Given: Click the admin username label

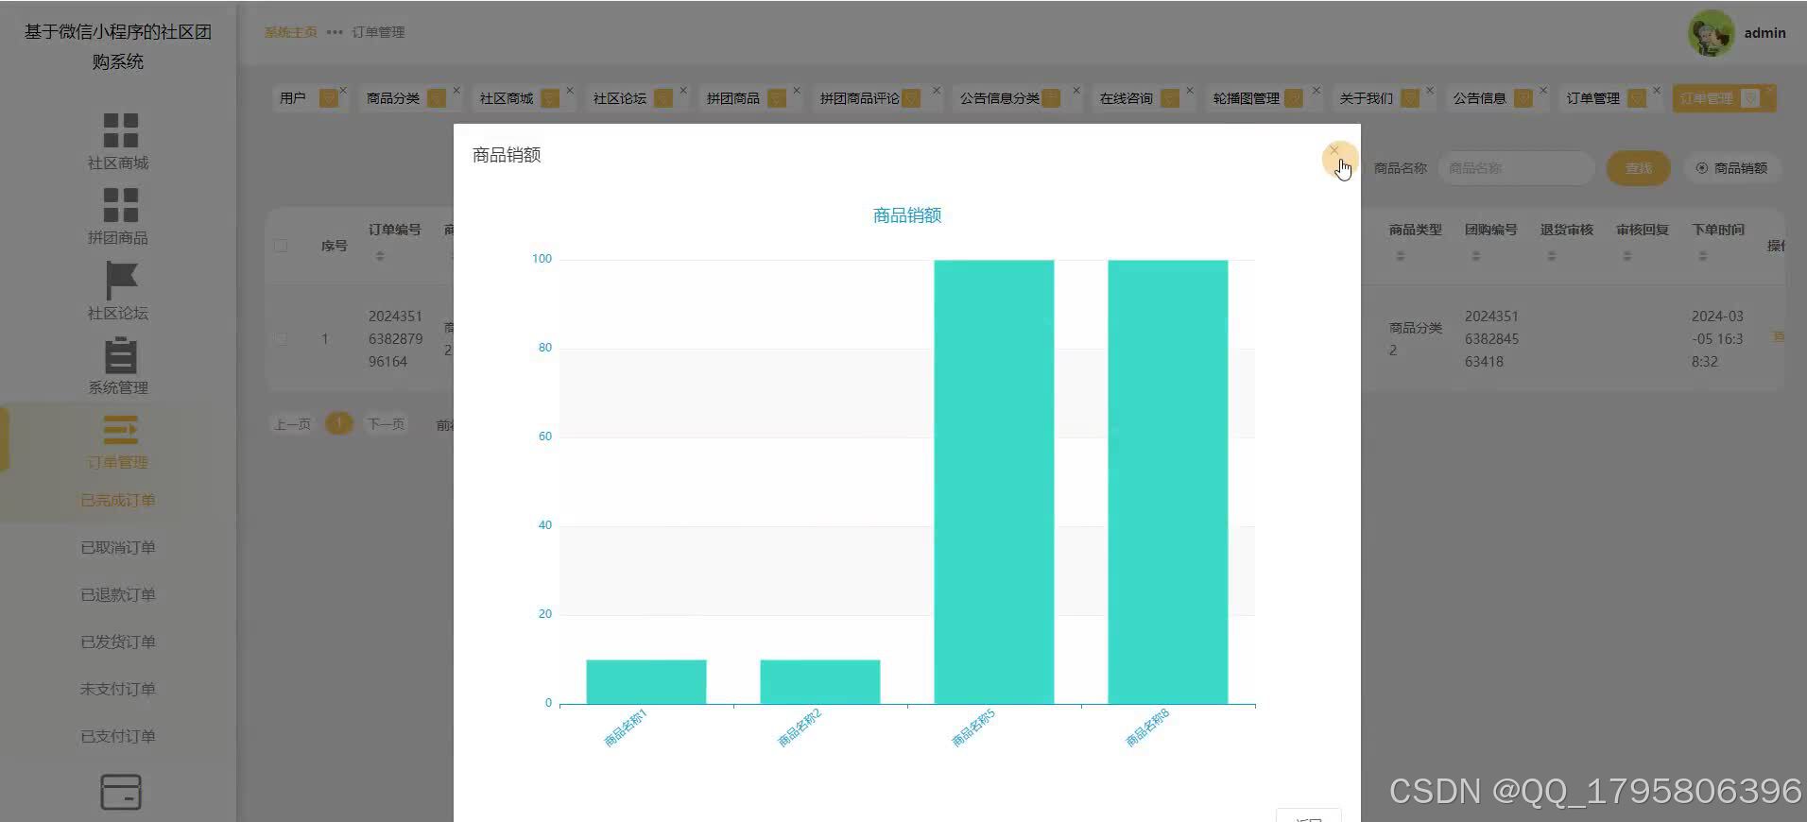Looking at the screenshot, I should pos(1764,33).
